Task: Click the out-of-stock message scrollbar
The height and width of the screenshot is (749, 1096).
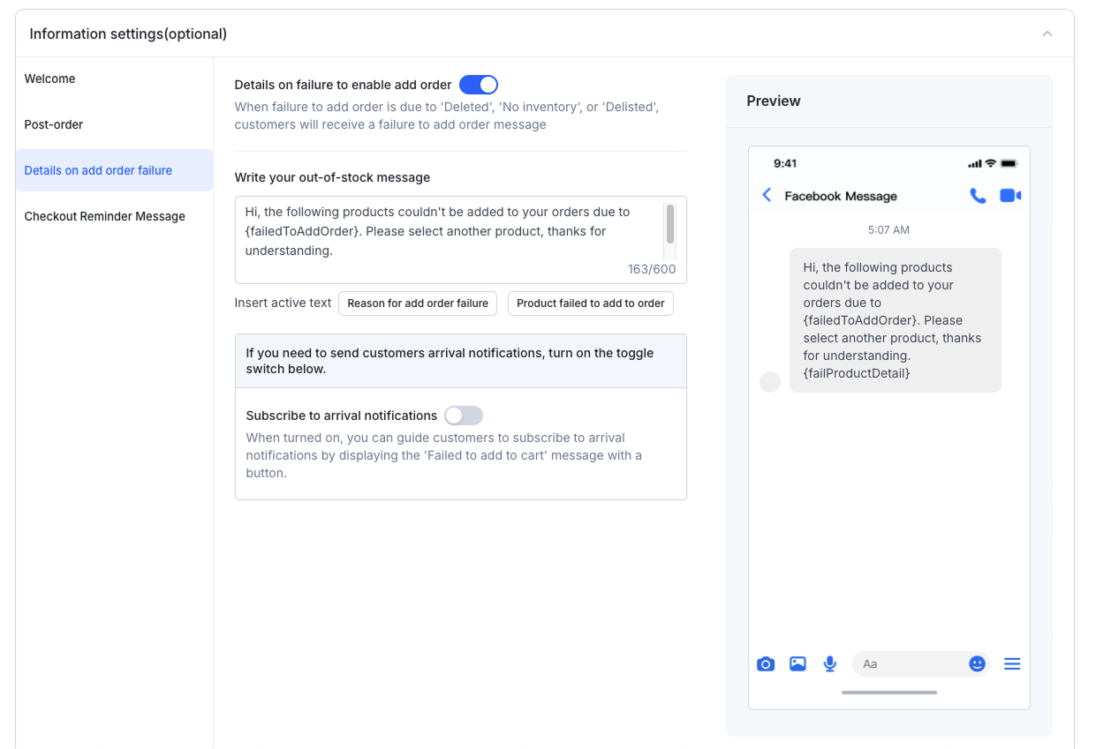Action: point(670,224)
